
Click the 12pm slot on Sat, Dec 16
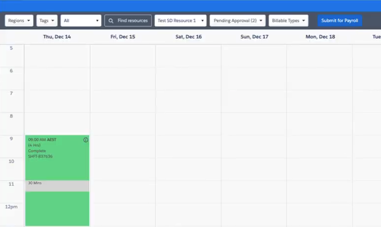[188, 214]
